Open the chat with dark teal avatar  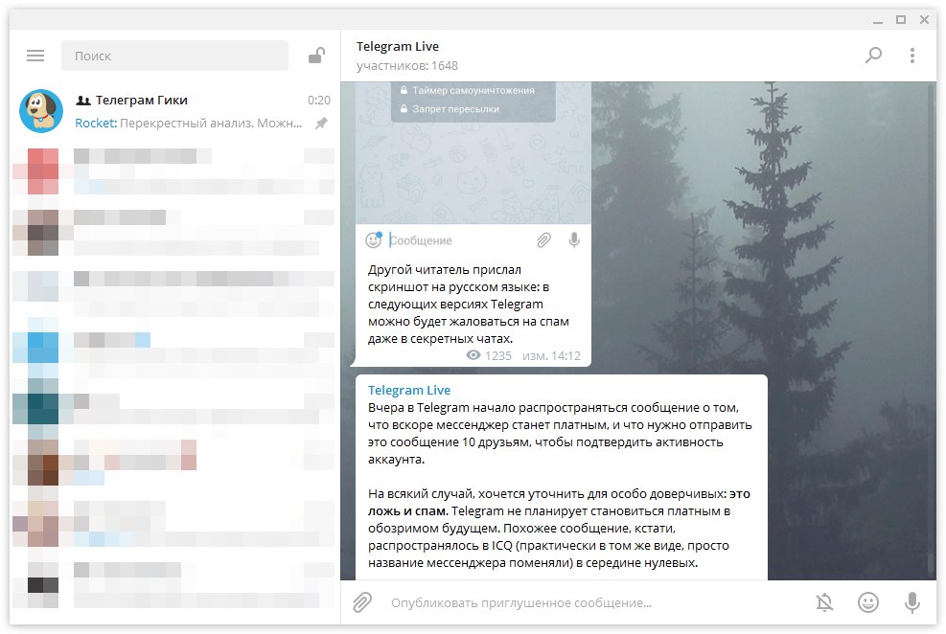click(175, 409)
